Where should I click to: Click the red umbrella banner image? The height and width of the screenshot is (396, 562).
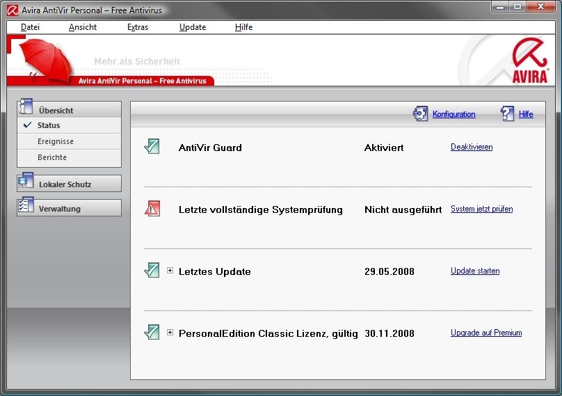tap(46, 61)
